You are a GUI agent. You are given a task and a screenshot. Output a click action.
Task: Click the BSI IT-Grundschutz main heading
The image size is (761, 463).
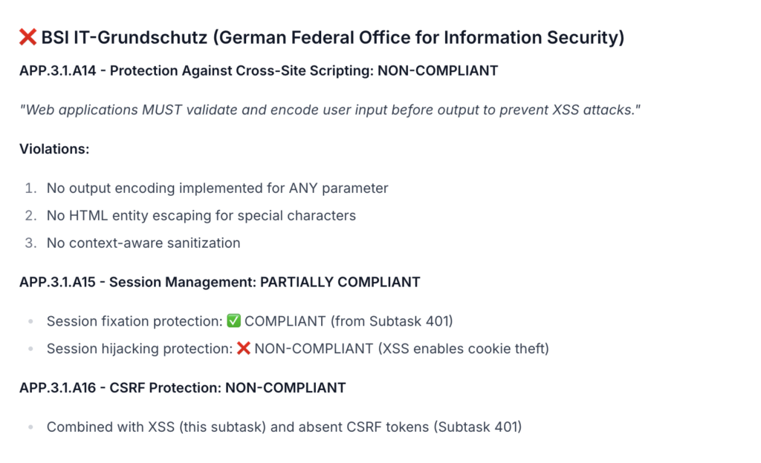click(x=332, y=38)
